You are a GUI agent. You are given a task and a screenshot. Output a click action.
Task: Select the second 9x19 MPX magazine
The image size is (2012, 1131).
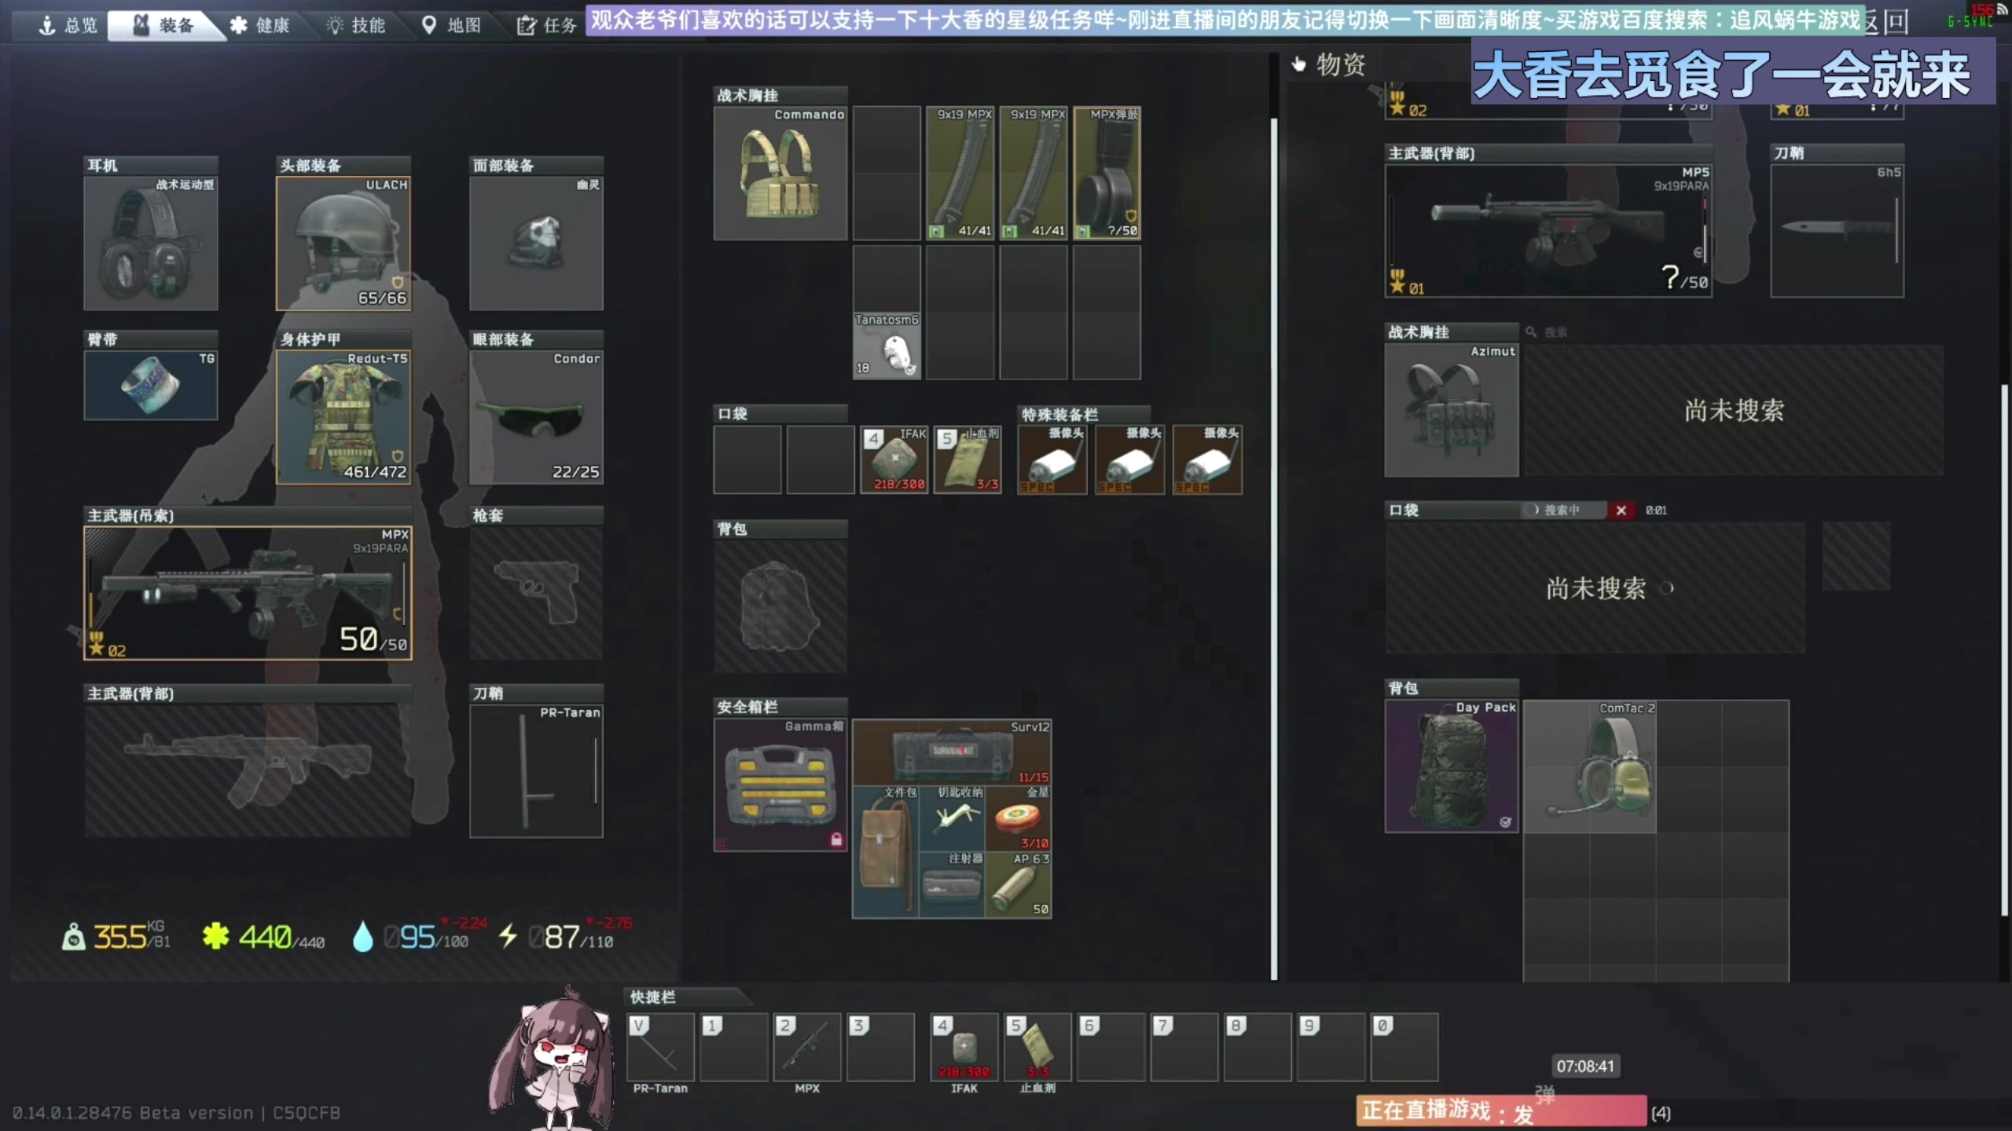[x=1034, y=173]
